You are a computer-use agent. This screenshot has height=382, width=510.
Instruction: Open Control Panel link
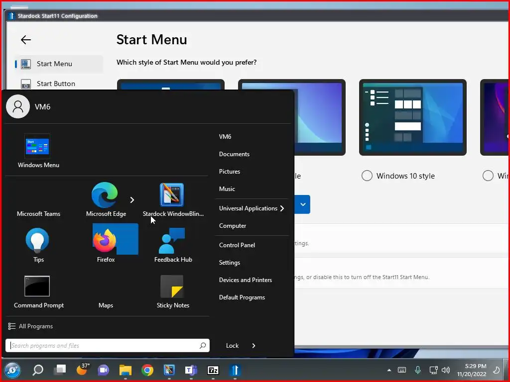click(237, 245)
